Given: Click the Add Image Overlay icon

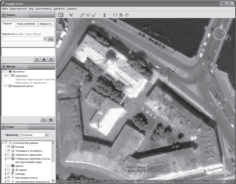Looking at the screenshot, I should point(94,15).
